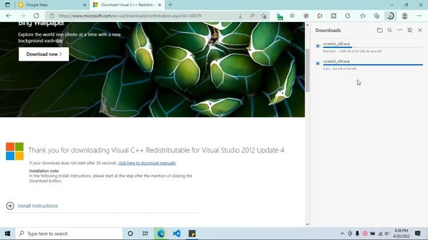Image resolution: width=428 pixels, height=240 pixels.
Task: Click the Install Instructions plus icon
Action: pyautogui.click(x=10, y=206)
